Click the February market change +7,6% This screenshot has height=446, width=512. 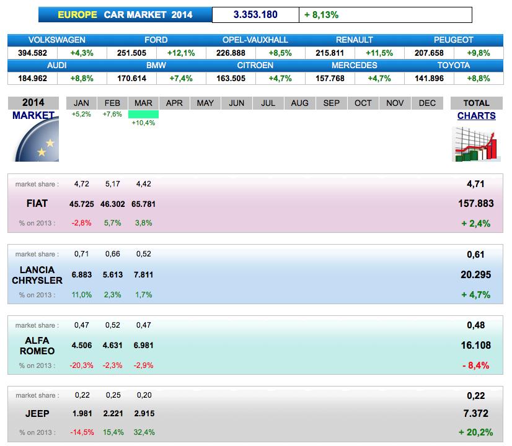point(112,114)
